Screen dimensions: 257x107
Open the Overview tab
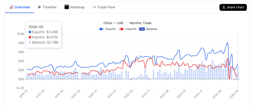point(20,7)
